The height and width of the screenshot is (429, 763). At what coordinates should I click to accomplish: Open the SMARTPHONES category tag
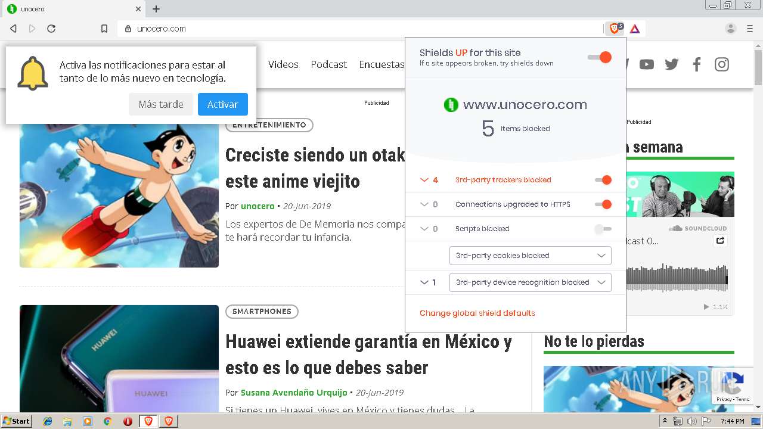[262, 312]
